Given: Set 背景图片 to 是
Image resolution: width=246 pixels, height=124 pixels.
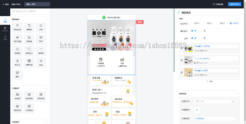Looking at the screenshot, I should (x=192, y=31).
